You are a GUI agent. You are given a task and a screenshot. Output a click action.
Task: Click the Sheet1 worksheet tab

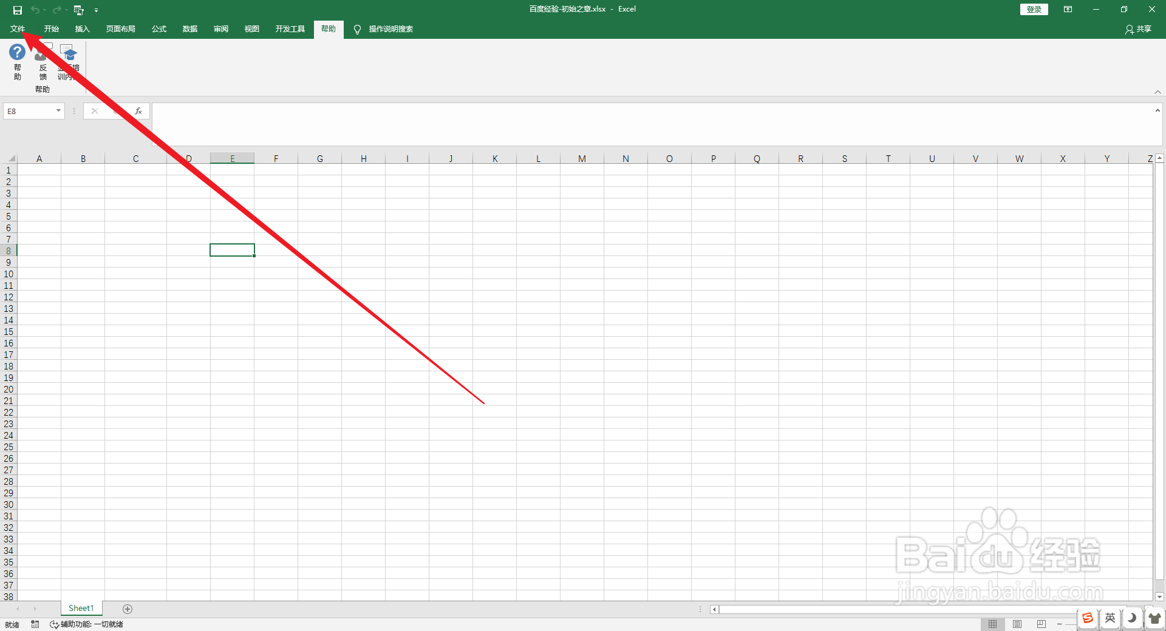[81, 609]
